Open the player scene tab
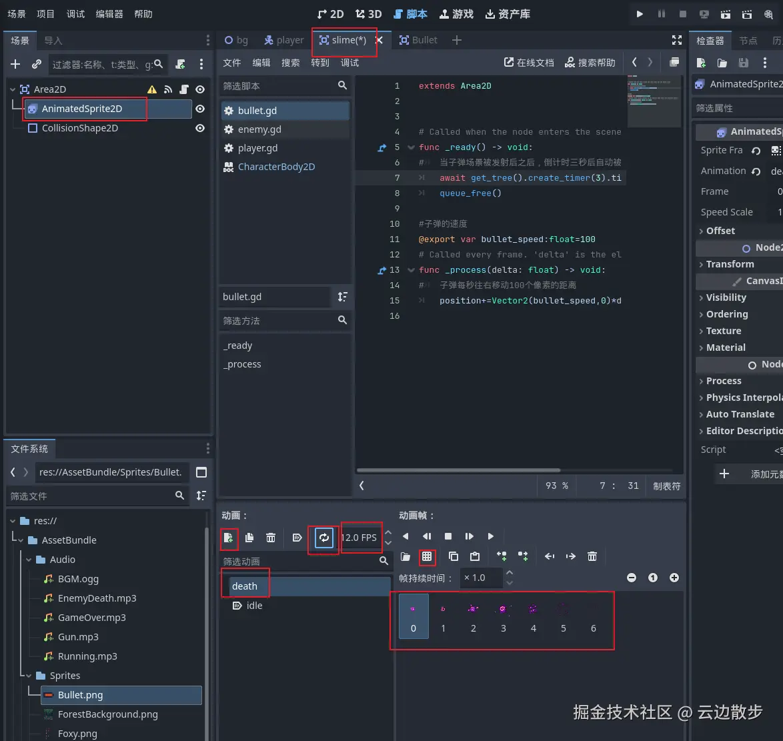Viewport: 783px width, 741px height. coord(283,40)
